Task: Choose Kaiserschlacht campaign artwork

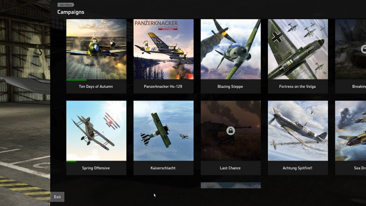Action: (x=163, y=131)
